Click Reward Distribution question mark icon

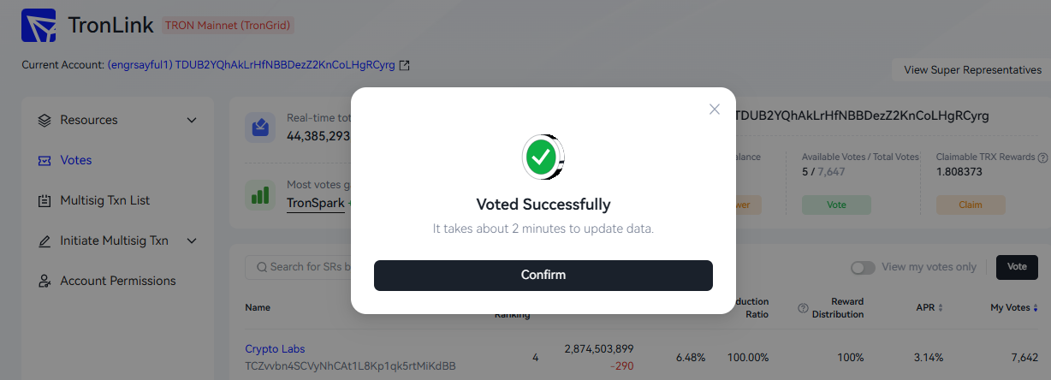[x=803, y=308]
